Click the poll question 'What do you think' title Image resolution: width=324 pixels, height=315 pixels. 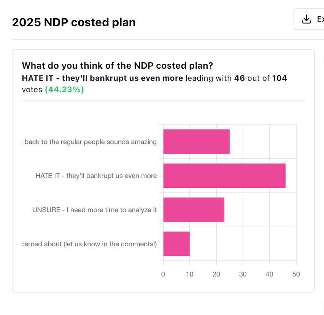[118, 66]
